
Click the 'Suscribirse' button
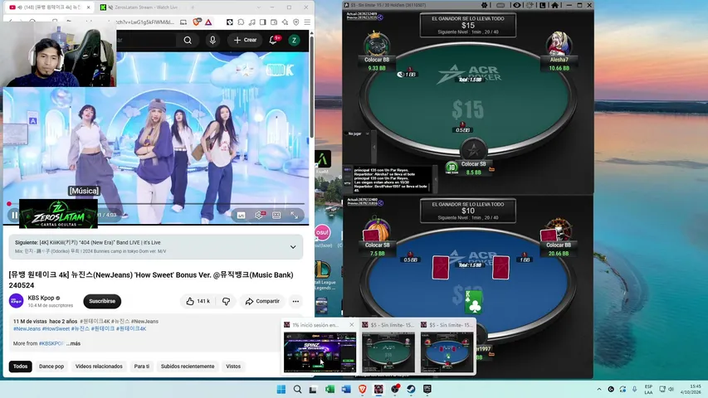[102, 301]
